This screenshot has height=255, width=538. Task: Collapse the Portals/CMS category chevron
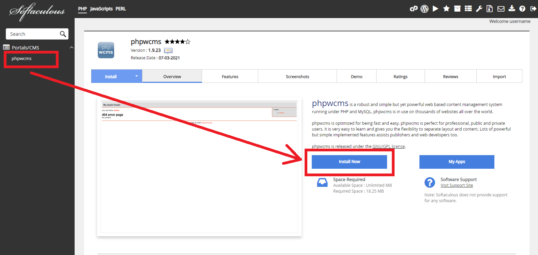point(72,47)
